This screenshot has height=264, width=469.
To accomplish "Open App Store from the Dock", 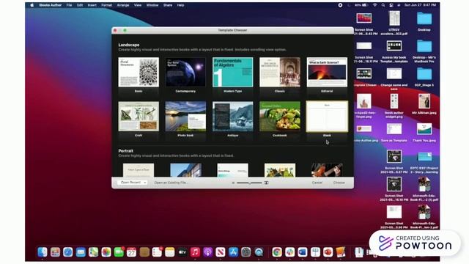I will (x=233, y=252).
